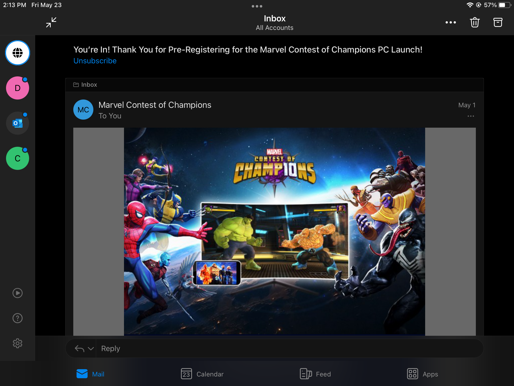Open the play button in sidebar

[18, 293]
